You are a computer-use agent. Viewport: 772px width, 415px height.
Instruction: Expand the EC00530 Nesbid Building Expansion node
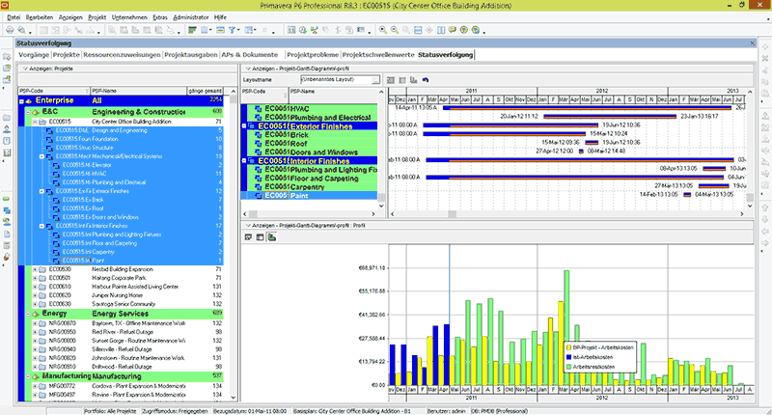(36, 270)
